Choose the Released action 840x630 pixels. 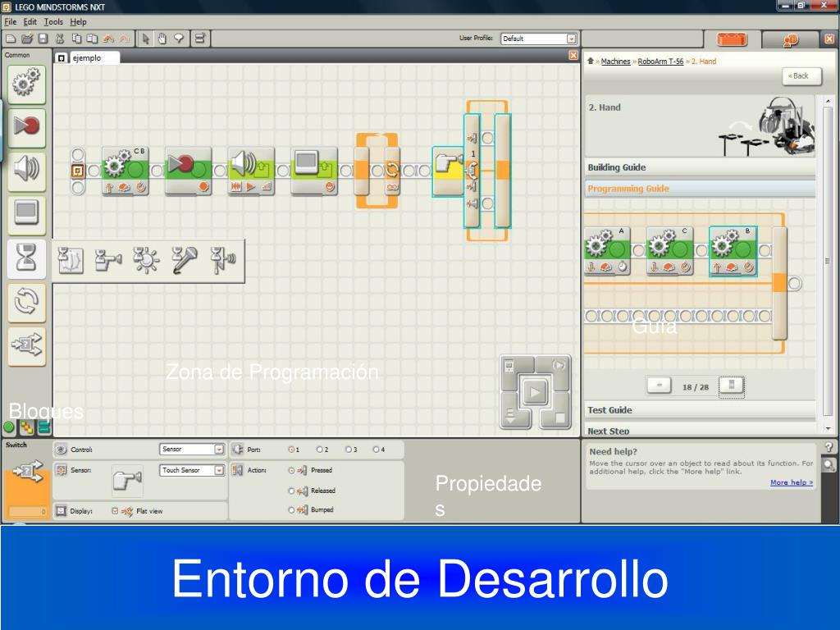(x=291, y=491)
